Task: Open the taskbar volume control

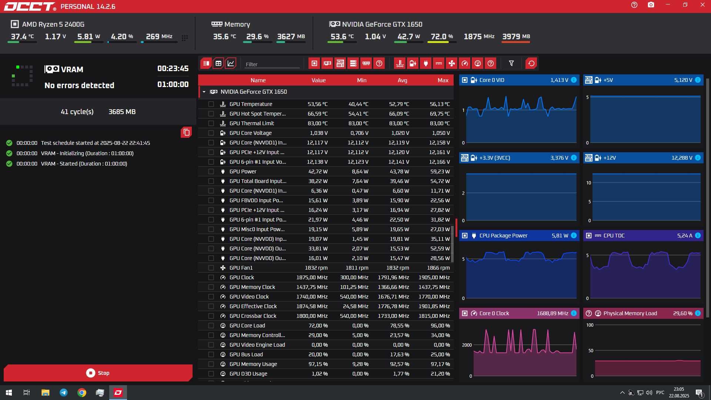Action: pos(649,393)
